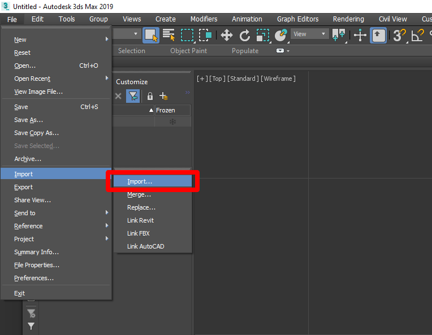Toggle Scene Explorer filter funnel icon

coord(133,96)
